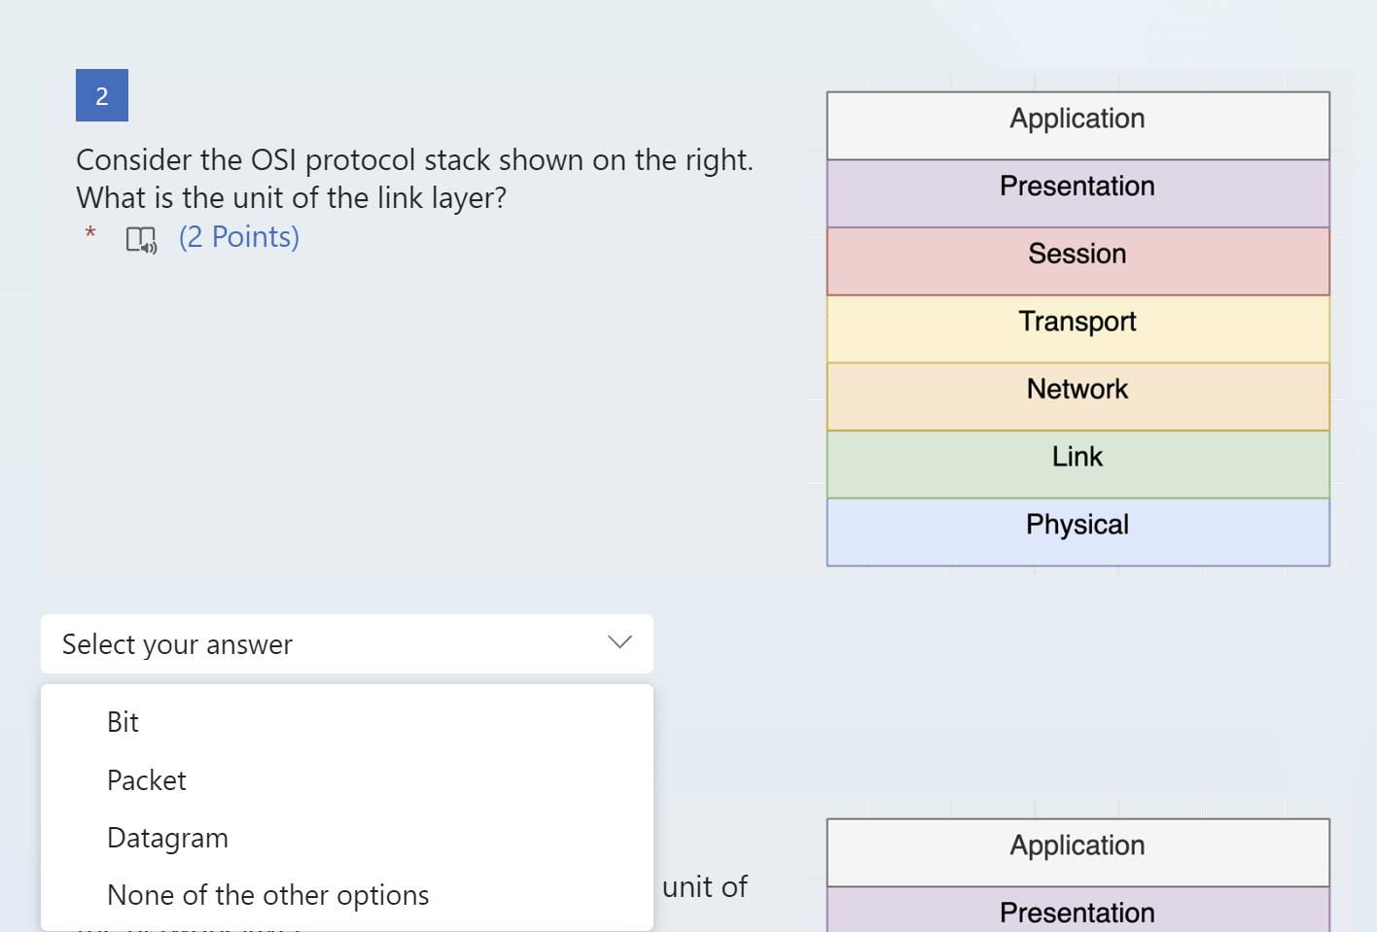Click the blue Physical layer block

pos(1077,533)
